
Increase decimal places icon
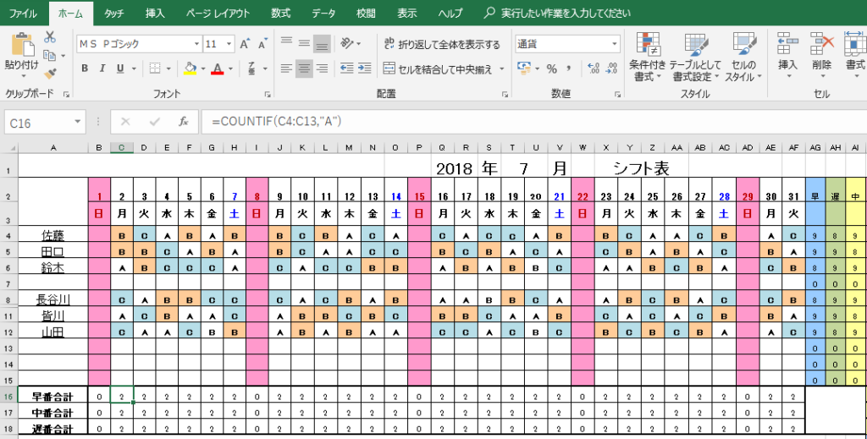point(594,69)
